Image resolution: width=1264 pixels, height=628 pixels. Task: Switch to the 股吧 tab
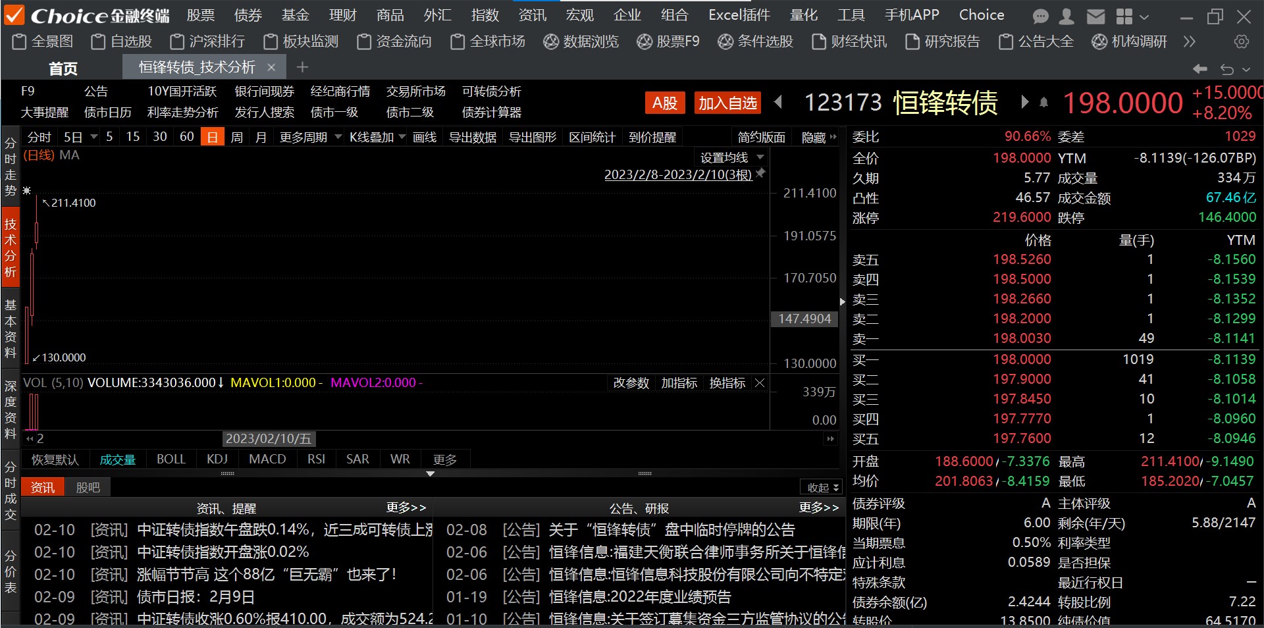88,488
